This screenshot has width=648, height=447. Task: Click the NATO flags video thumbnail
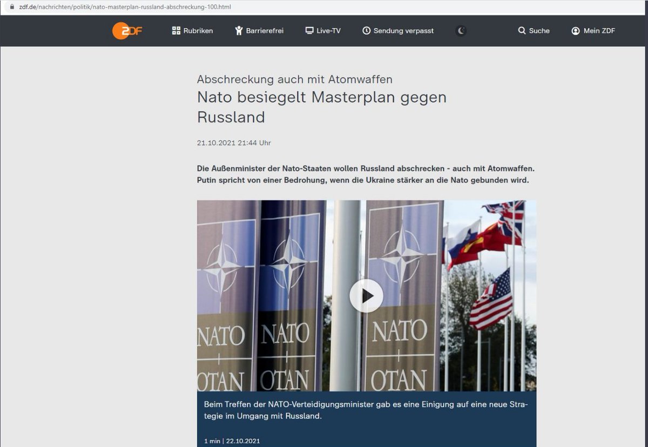[367, 296]
